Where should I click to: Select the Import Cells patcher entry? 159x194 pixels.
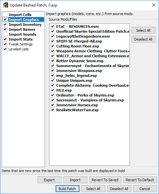point(20,15)
